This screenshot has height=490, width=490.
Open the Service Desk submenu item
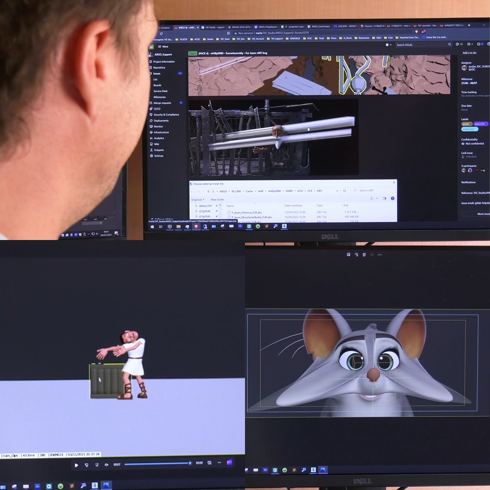click(160, 91)
